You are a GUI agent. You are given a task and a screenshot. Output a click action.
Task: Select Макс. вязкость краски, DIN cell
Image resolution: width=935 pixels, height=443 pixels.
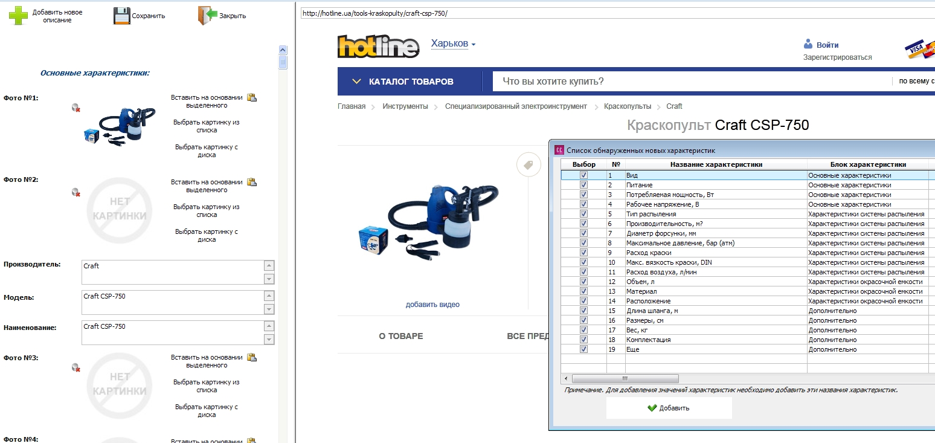pos(716,262)
